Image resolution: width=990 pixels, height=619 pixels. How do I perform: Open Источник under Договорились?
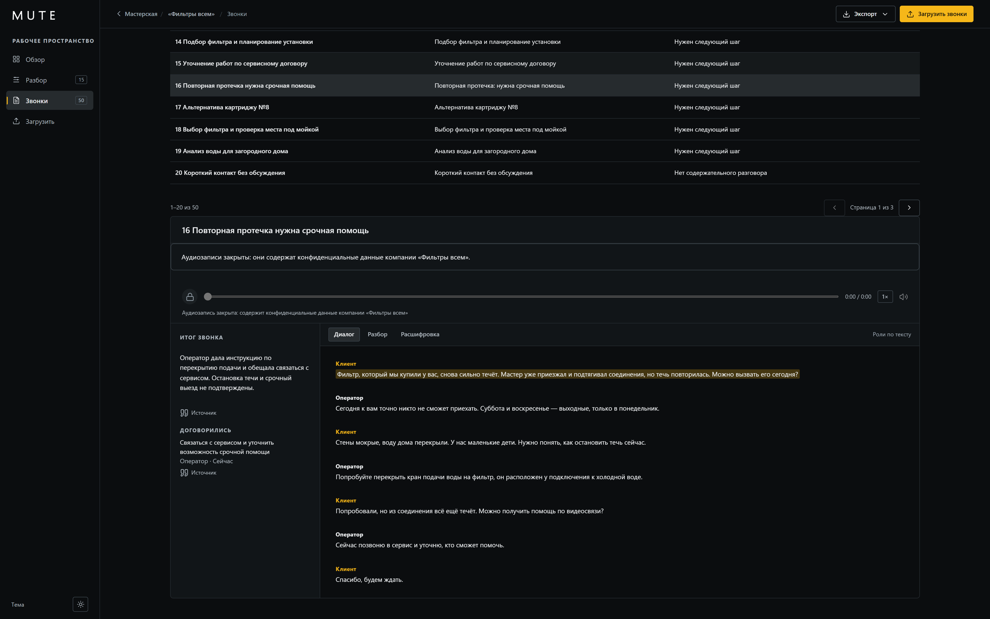[199, 473]
